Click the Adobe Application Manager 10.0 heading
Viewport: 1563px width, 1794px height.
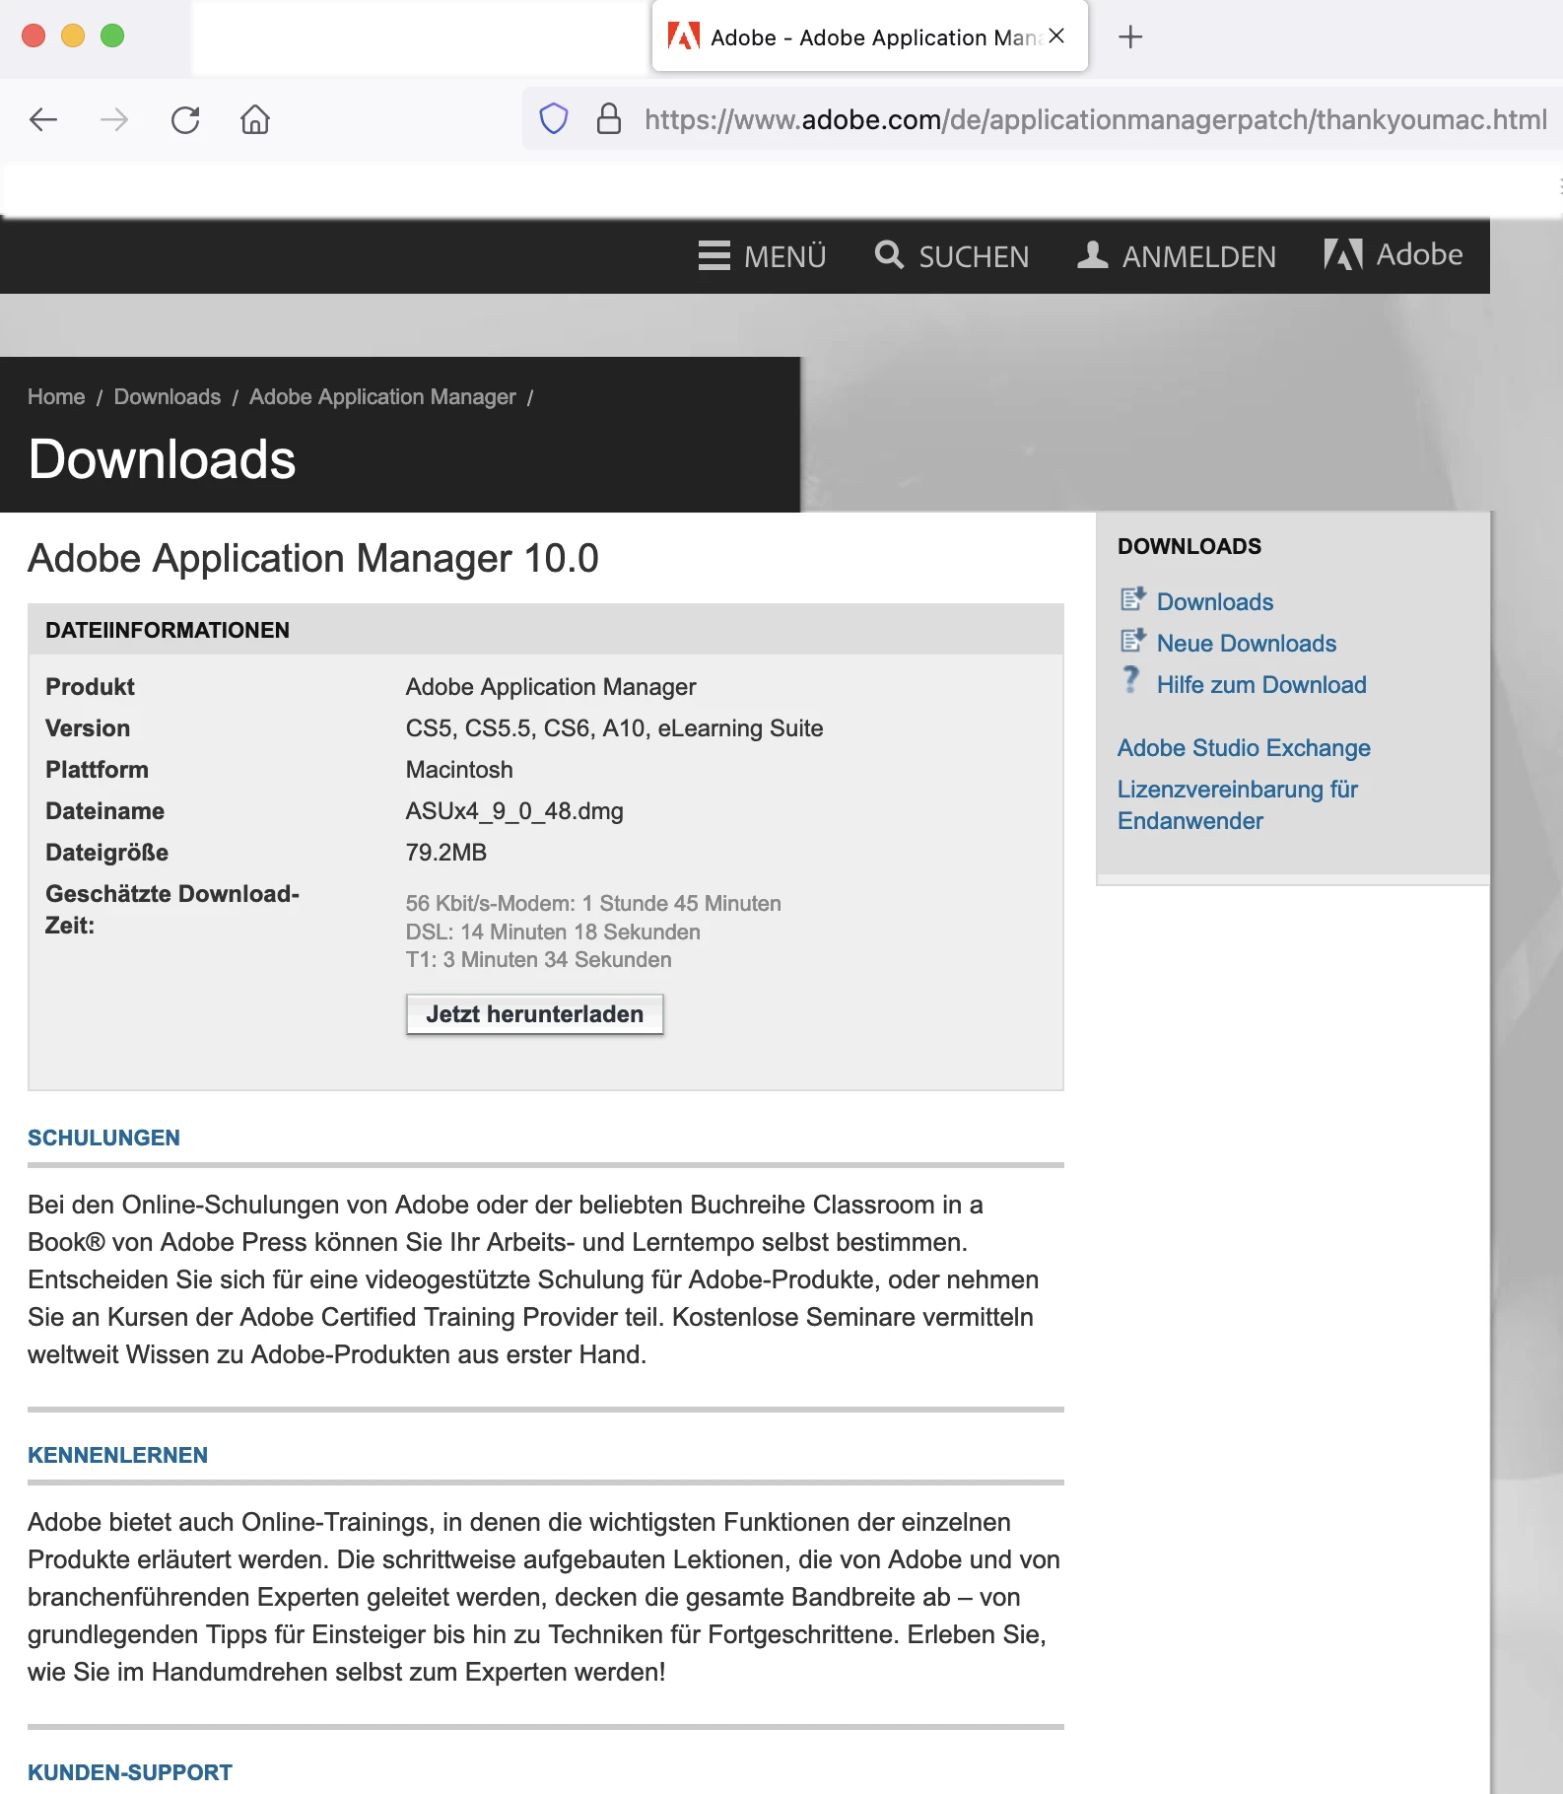pos(313,559)
